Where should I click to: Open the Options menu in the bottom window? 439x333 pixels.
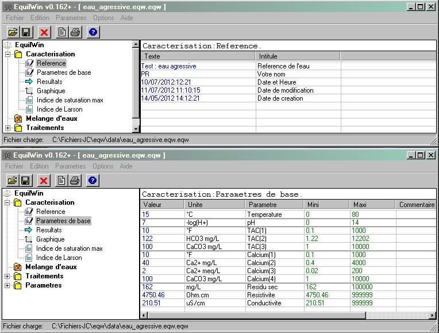(103, 166)
